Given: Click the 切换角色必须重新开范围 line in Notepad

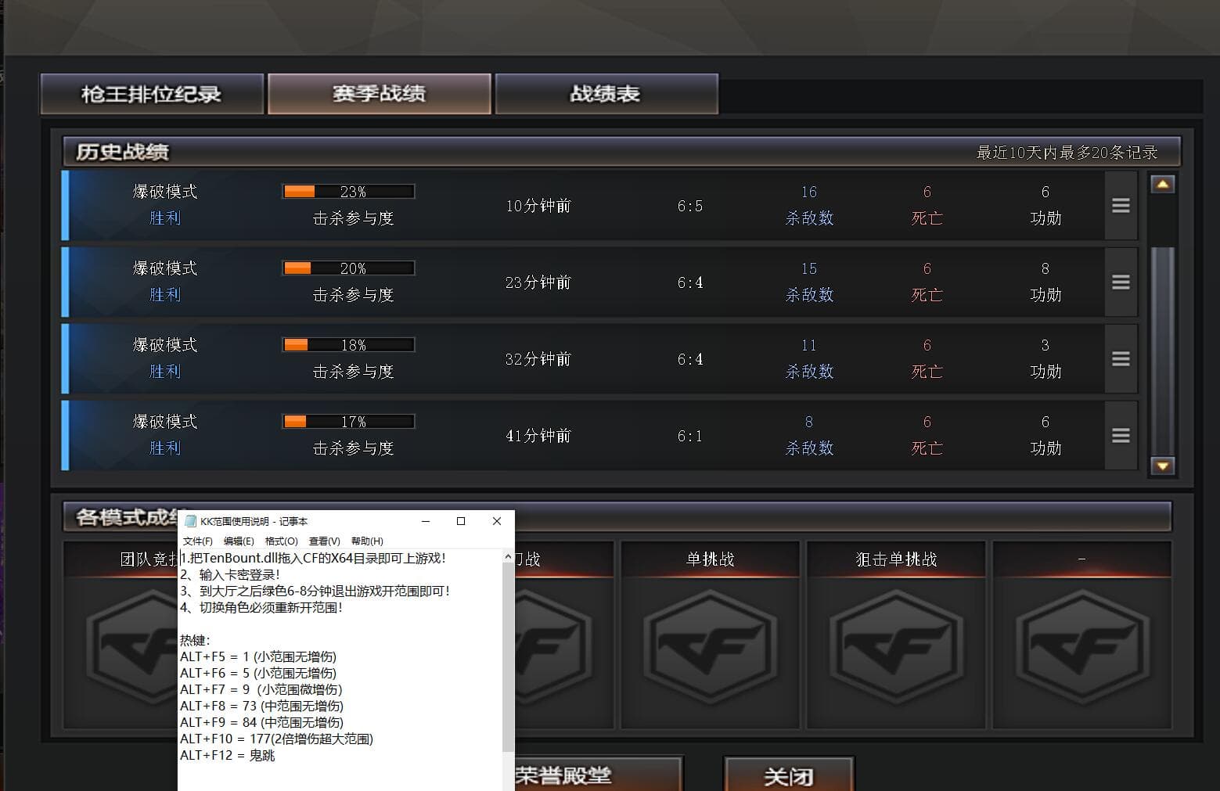Looking at the screenshot, I should click(x=261, y=608).
